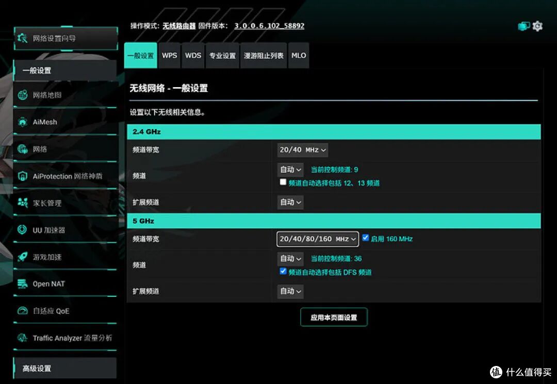
Task: Switch to the WPS tab
Action: 170,55
